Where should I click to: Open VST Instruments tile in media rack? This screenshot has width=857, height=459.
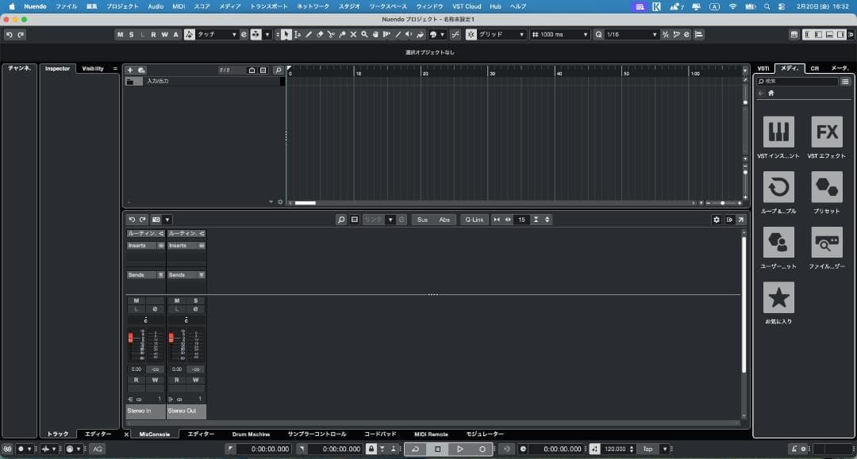point(778,132)
